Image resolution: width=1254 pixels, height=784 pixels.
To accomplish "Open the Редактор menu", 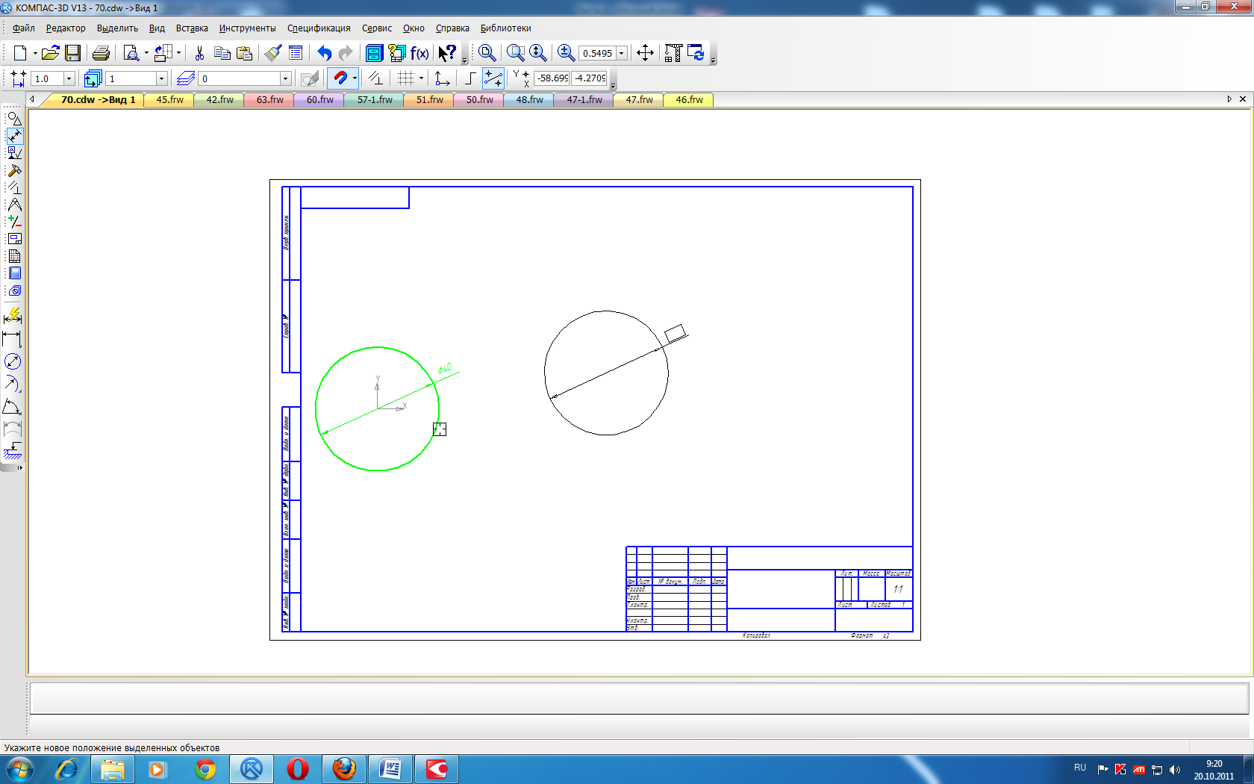I will (x=66, y=28).
